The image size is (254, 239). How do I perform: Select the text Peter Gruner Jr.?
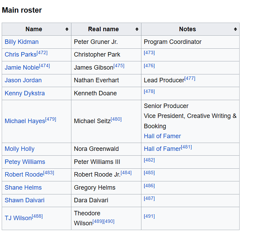(96, 42)
